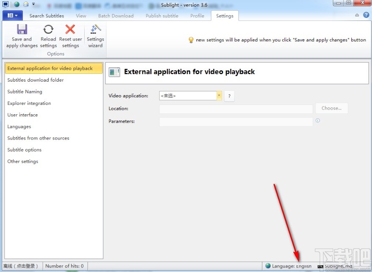The height and width of the screenshot is (272, 372).
Task: Open the blue application menu button
Action: 13,16
